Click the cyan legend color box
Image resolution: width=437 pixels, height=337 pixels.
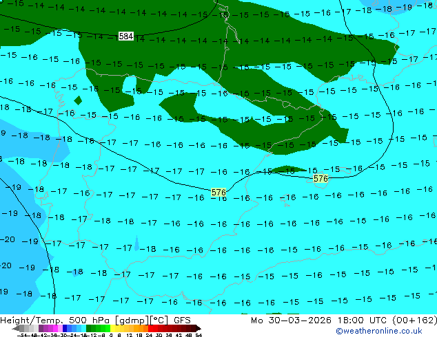coord(83,328)
